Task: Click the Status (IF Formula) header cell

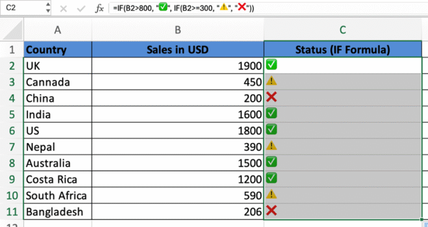Action: tap(343, 49)
